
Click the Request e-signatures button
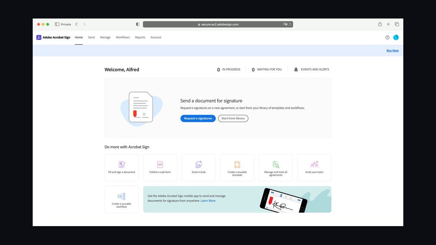198,118
